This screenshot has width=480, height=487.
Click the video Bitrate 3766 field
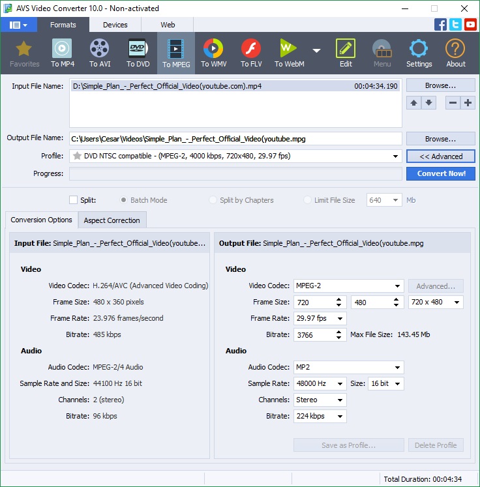[x=314, y=335]
